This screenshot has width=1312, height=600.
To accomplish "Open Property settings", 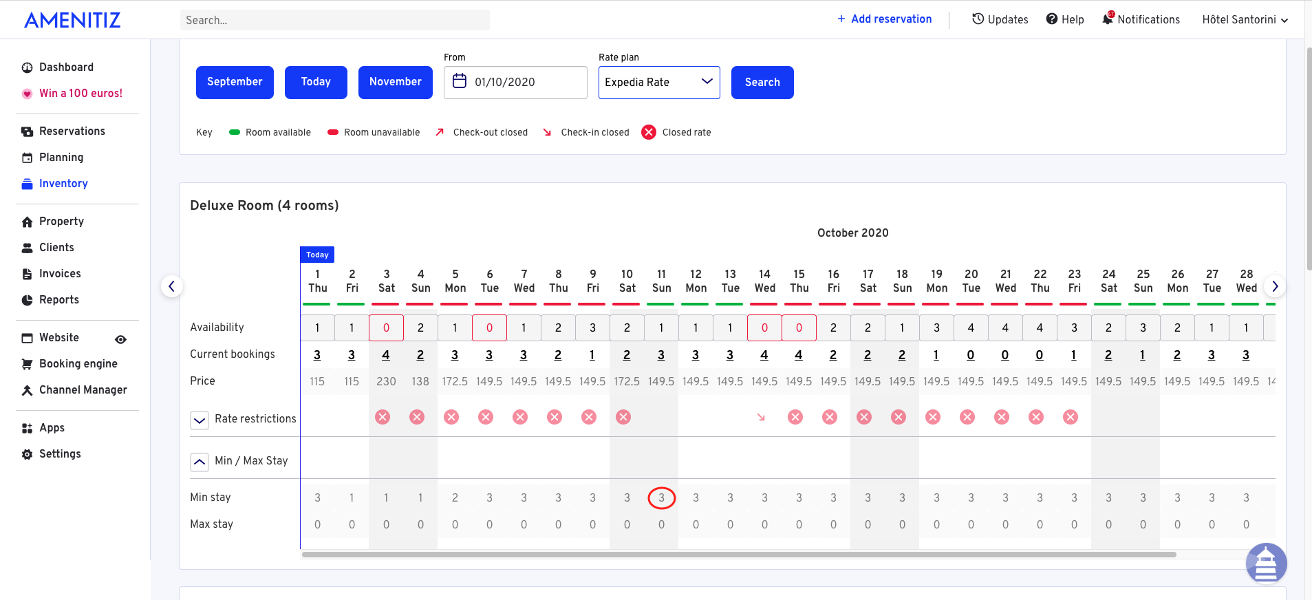I will [x=61, y=221].
